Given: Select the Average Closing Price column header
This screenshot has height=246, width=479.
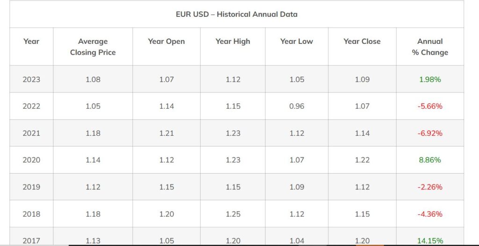Looking at the screenshot, I should click(x=93, y=47).
